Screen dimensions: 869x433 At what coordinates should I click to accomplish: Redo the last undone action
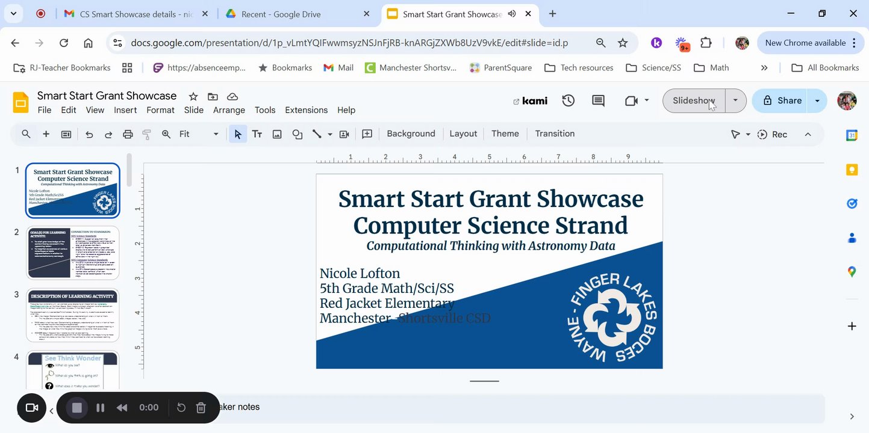(x=108, y=134)
